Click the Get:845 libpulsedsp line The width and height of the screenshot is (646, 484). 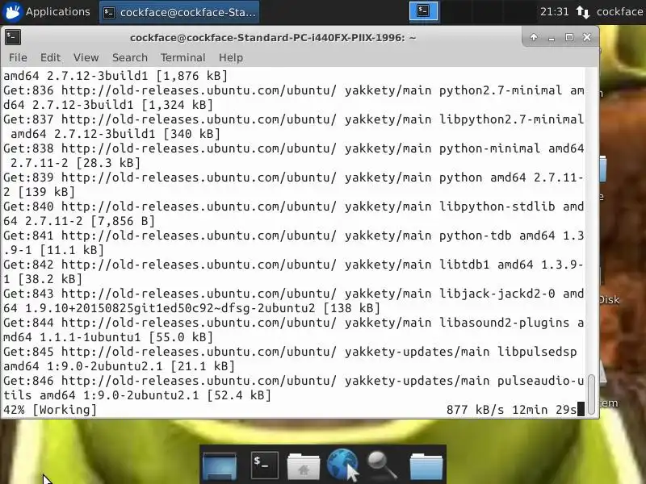[290, 359]
